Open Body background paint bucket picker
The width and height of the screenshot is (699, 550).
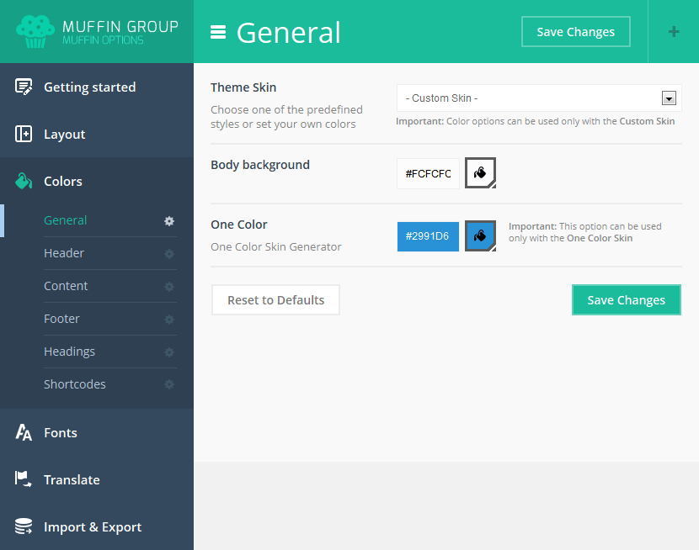pyautogui.click(x=480, y=173)
